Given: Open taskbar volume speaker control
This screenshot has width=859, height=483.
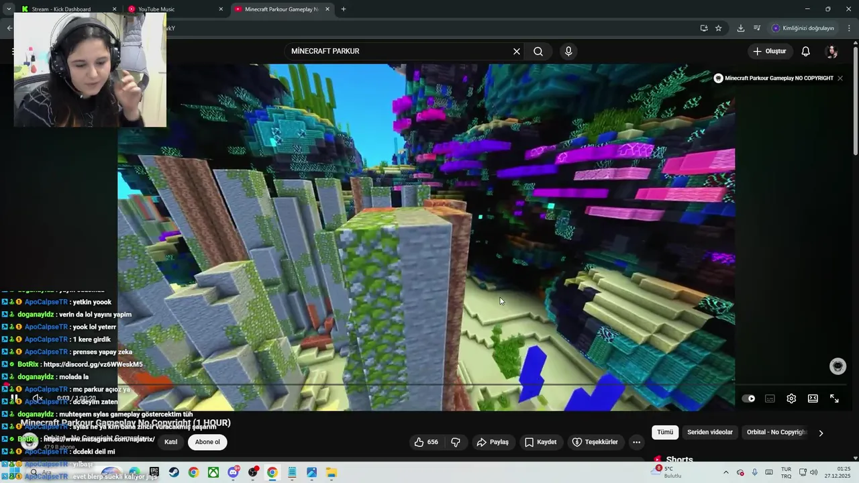Looking at the screenshot, I should point(814,472).
